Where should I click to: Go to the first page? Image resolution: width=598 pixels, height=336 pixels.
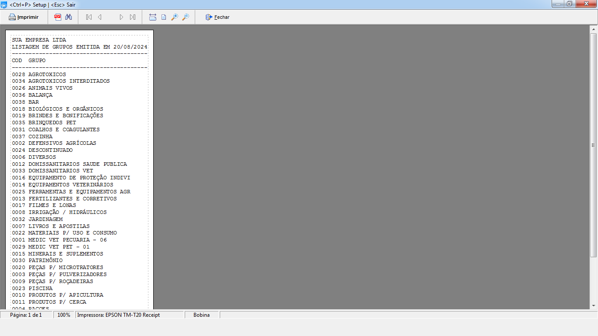pyautogui.click(x=89, y=17)
